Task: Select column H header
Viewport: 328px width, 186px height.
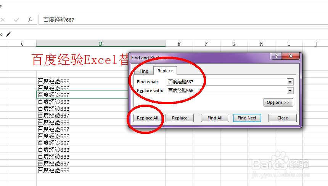Action: pyautogui.click(x=261, y=44)
